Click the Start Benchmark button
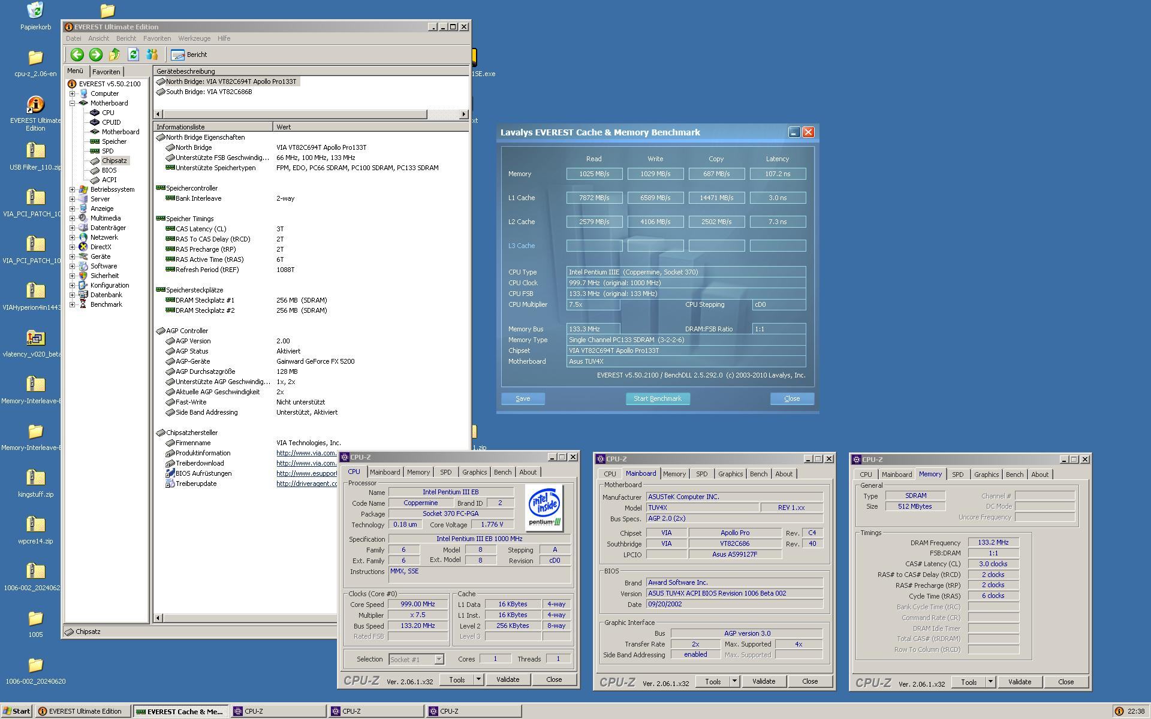This screenshot has width=1151, height=719. click(x=658, y=398)
